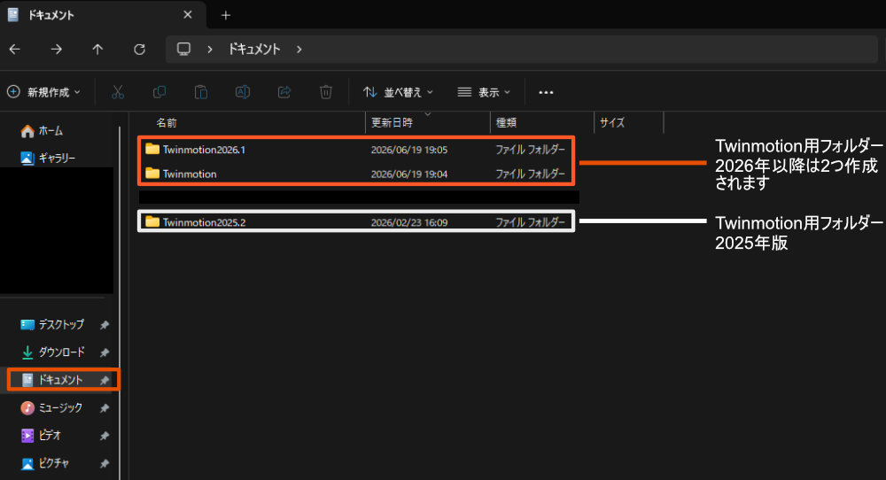Go forward with the right arrow

coord(57,49)
